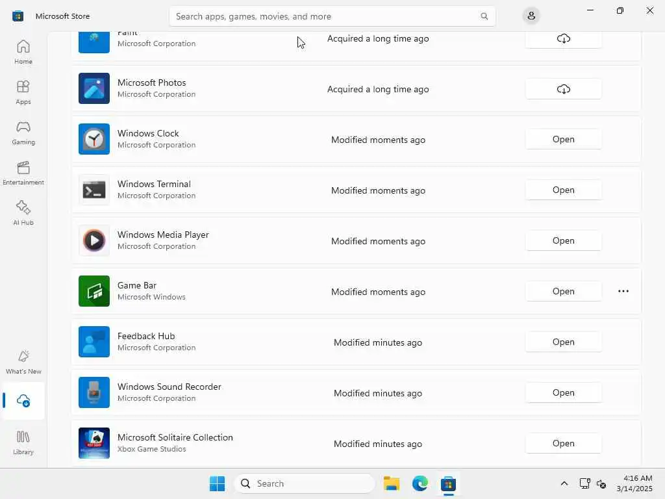This screenshot has height=499, width=665.
Task: Launch Microsoft Edge from the taskbar
Action: coord(420,483)
